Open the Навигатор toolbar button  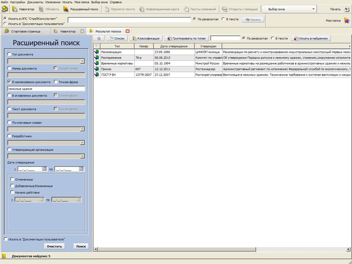click(23, 9)
